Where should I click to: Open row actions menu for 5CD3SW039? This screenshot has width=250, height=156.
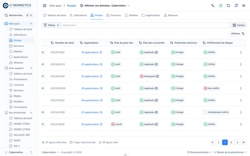tap(241, 88)
